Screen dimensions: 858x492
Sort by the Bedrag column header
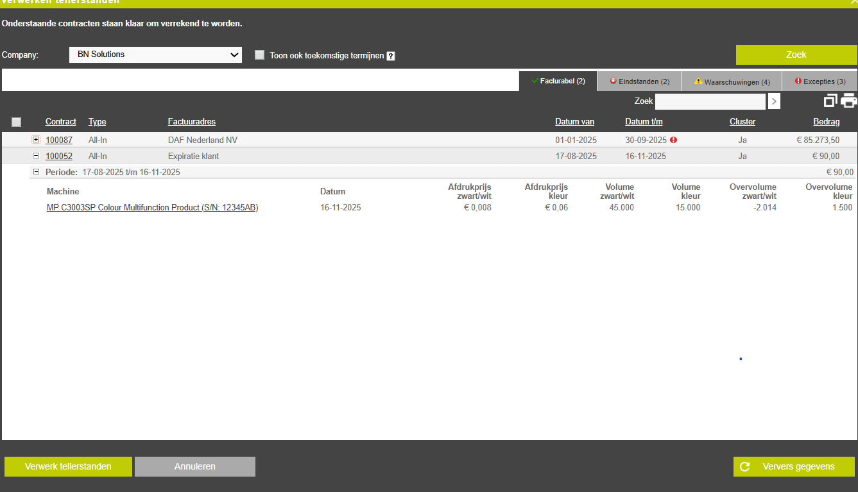click(826, 122)
